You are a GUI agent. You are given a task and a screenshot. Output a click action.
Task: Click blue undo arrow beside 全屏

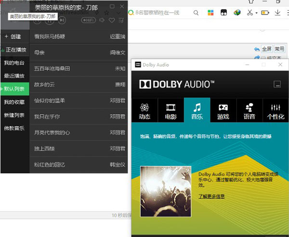(257, 49)
